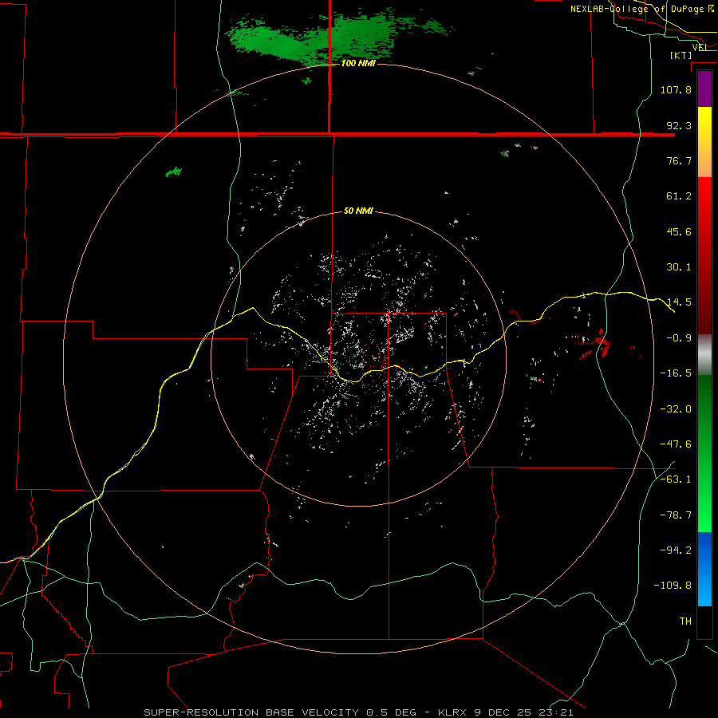Click the 76.7 legend value

pyautogui.click(x=679, y=160)
